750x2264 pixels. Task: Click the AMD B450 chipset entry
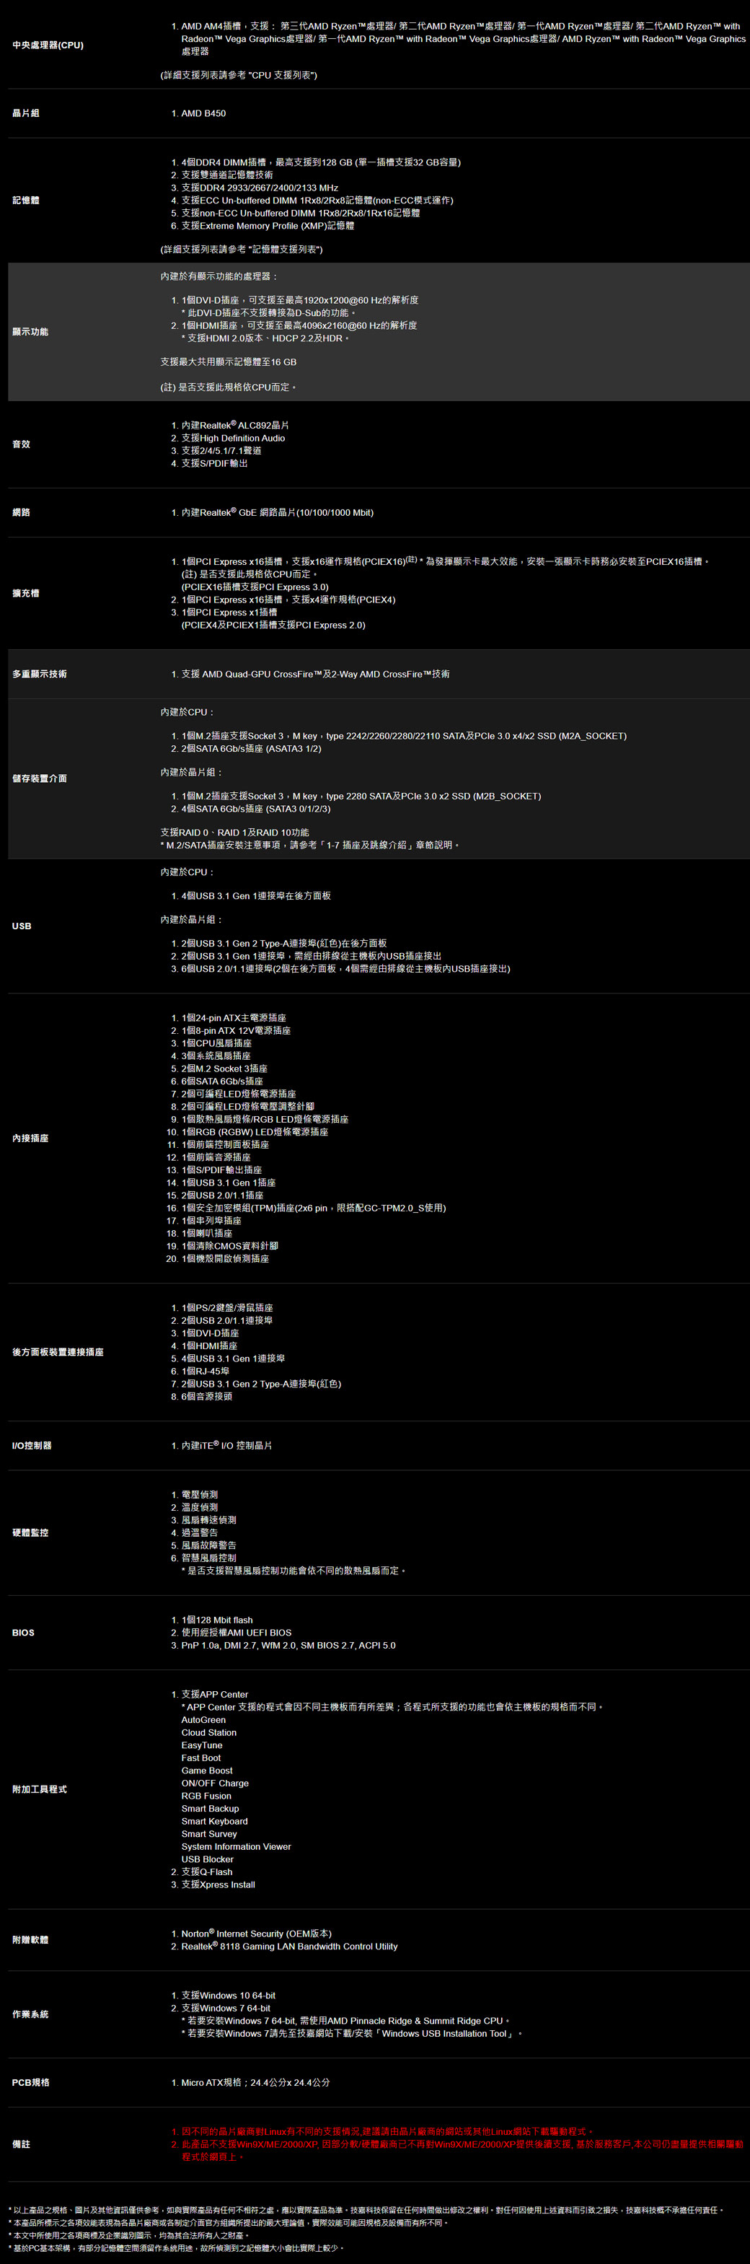coord(203,113)
